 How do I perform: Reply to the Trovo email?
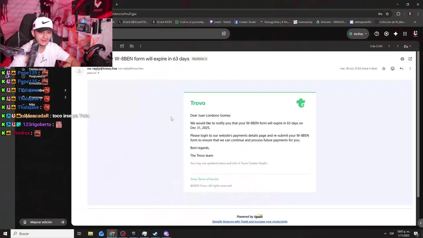click(x=402, y=69)
